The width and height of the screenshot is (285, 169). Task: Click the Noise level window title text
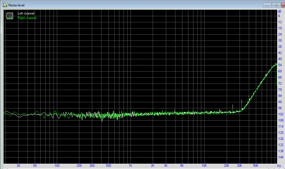click(16, 5)
